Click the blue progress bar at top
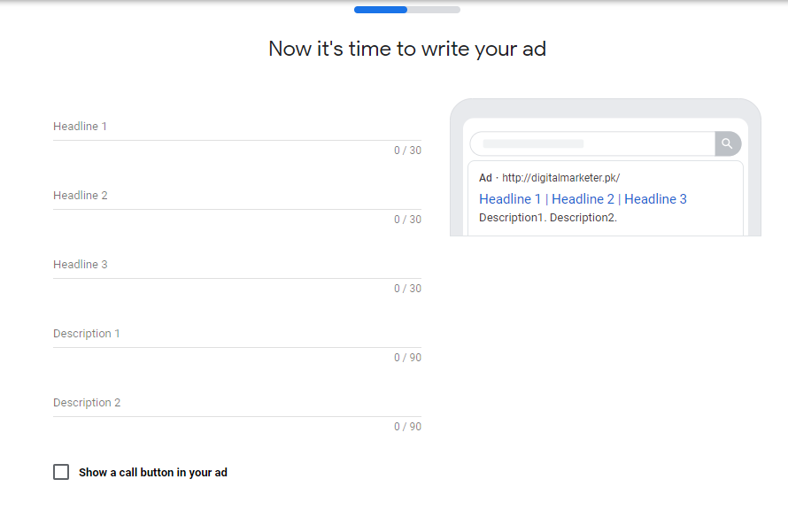 [381, 10]
